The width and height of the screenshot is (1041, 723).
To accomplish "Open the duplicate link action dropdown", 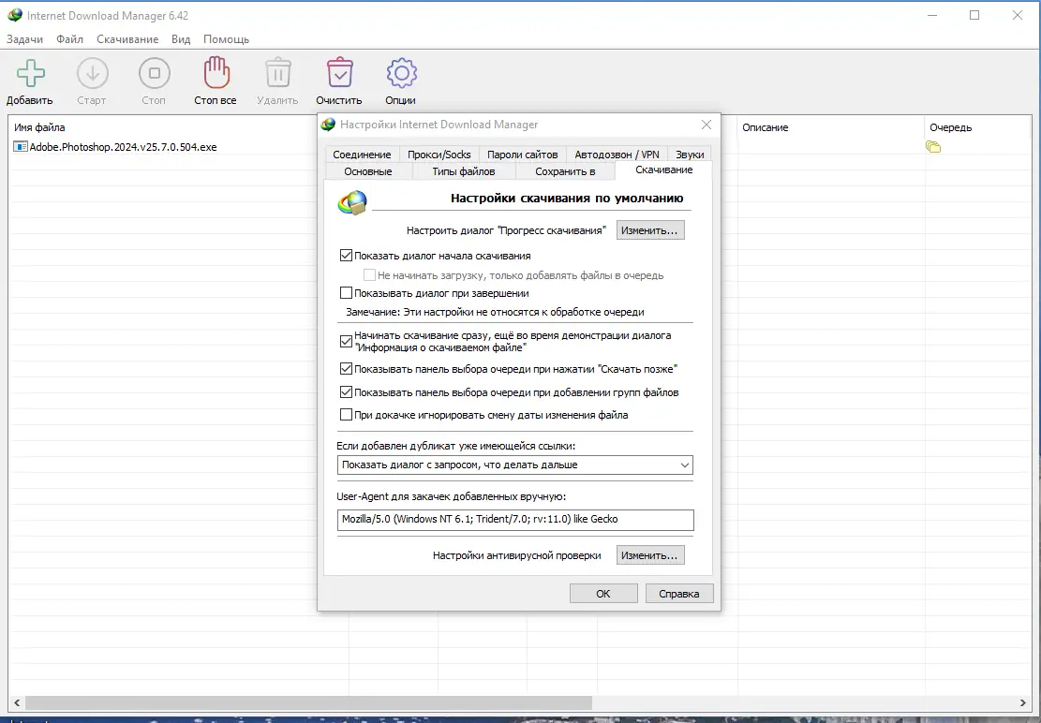I will pyautogui.click(x=685, y=465).
